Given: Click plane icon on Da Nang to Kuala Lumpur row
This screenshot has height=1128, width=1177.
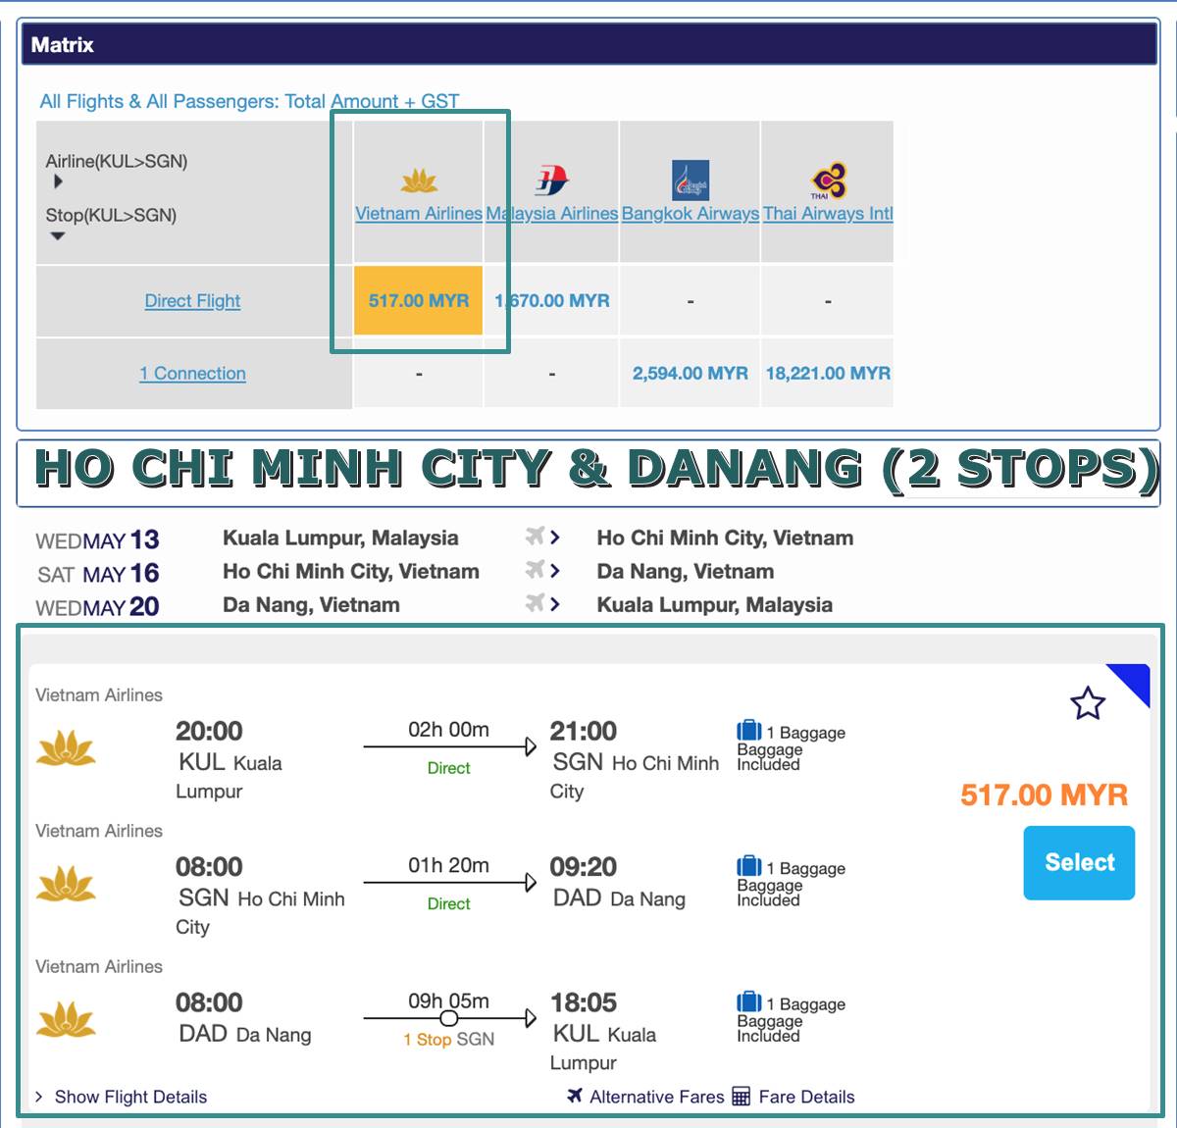Looking at the screenshot, I should 535,602.
